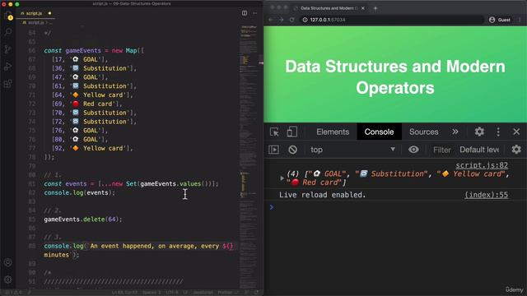Open the VS Code Search view
The image size is (527, 296).
8,32
